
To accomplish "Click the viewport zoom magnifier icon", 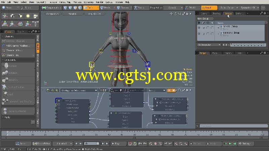I will coord(180,14).
